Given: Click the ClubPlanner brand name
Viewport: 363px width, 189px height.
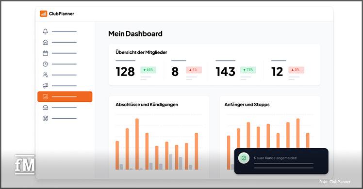Looking at the screenshot, I should [x=61, y=14].
